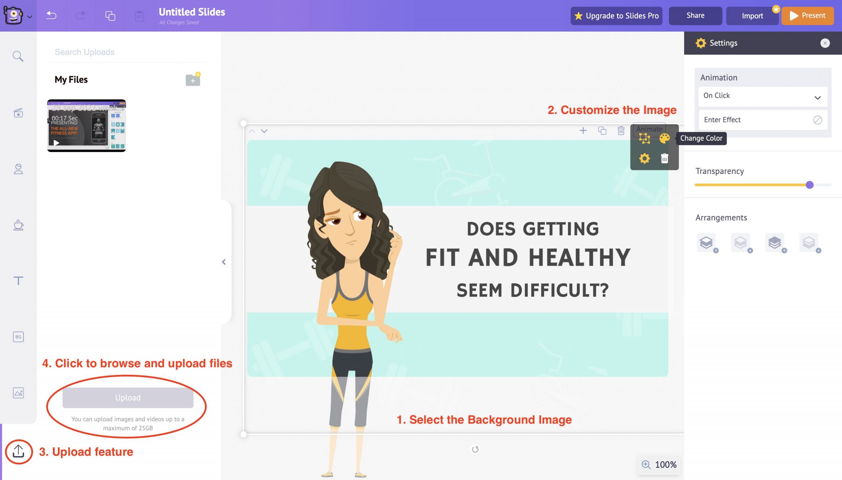Drag the Transparency slider right
This screenshot has width=842, height=480.
point(810,184)
